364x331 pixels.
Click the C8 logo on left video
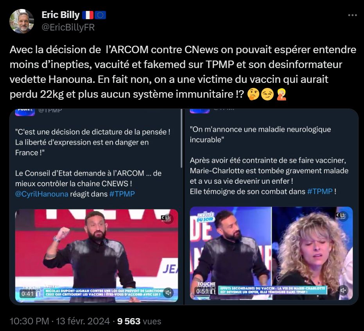166,218
